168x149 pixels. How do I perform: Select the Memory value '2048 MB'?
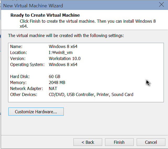(57, 82)
